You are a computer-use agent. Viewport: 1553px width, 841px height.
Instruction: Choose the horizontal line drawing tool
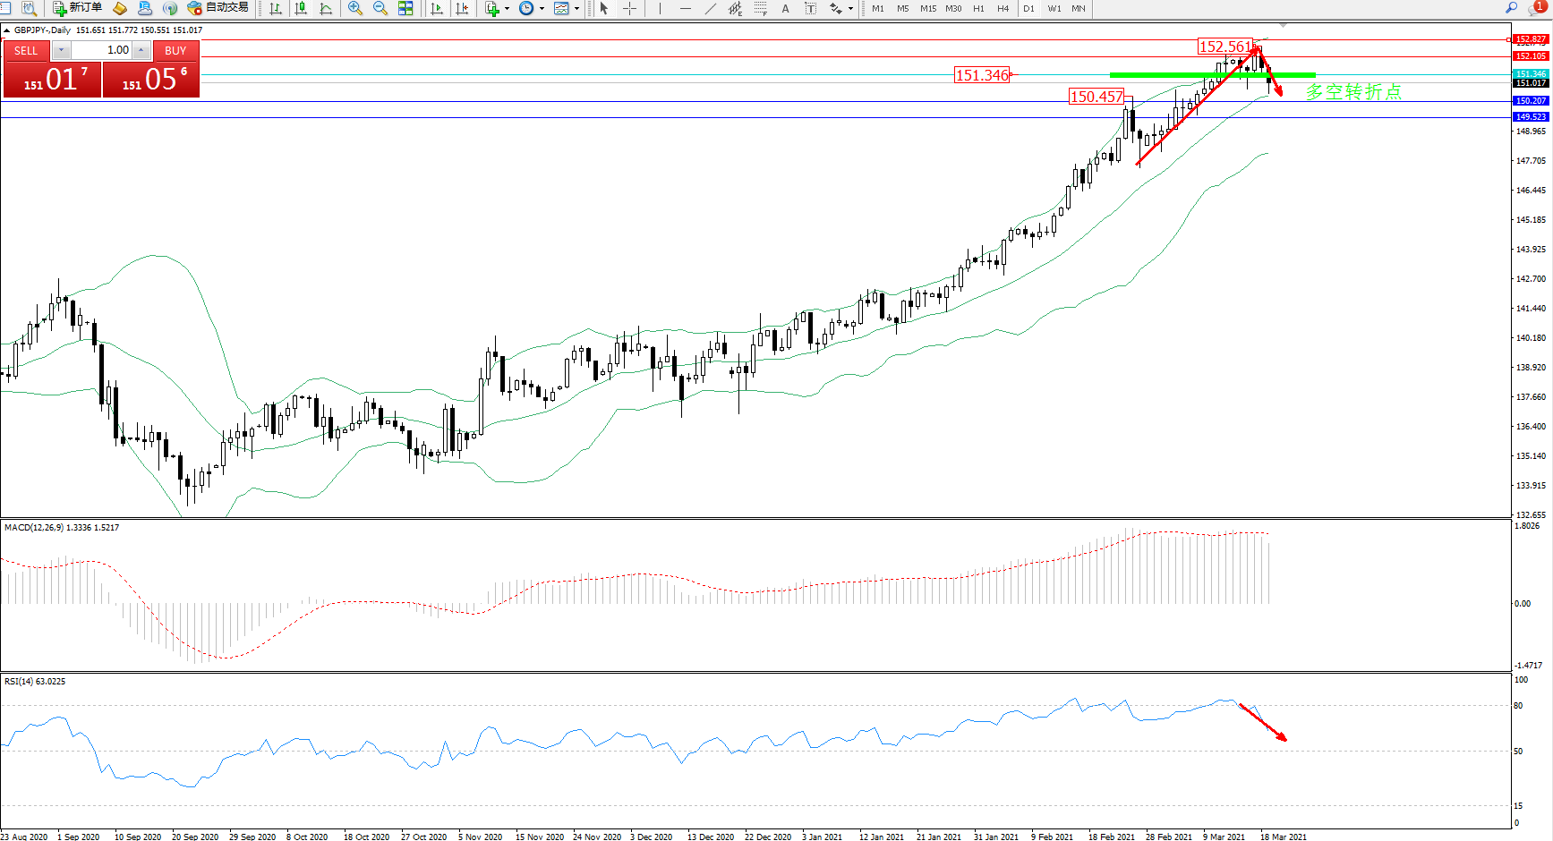[685, 8]
